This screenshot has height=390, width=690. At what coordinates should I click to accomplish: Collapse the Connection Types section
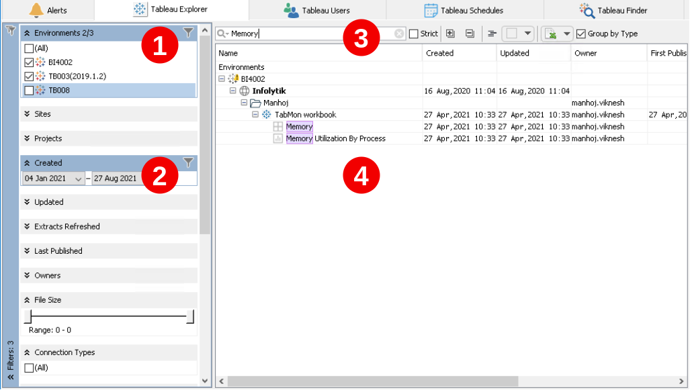[27, 352]
